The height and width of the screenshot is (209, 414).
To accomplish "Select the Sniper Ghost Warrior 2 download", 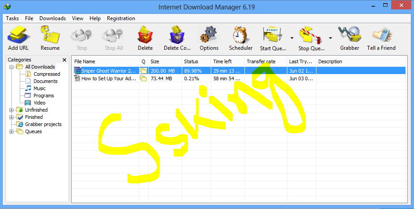I will coord(108,70).
